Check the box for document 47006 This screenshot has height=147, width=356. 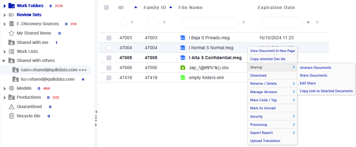109,68
